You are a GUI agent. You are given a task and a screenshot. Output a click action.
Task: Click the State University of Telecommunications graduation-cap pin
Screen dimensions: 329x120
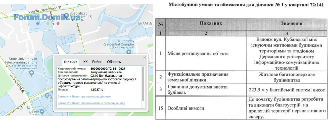tap(31, 73)
